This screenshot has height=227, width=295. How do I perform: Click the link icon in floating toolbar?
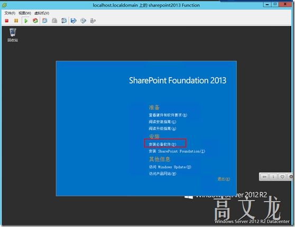[x=264, y=177]
